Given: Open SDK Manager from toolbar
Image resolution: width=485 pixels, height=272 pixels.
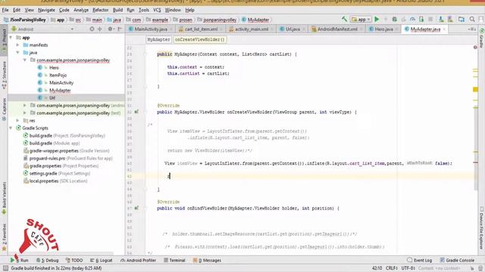Looking at the screenshot, I should 450,20.
